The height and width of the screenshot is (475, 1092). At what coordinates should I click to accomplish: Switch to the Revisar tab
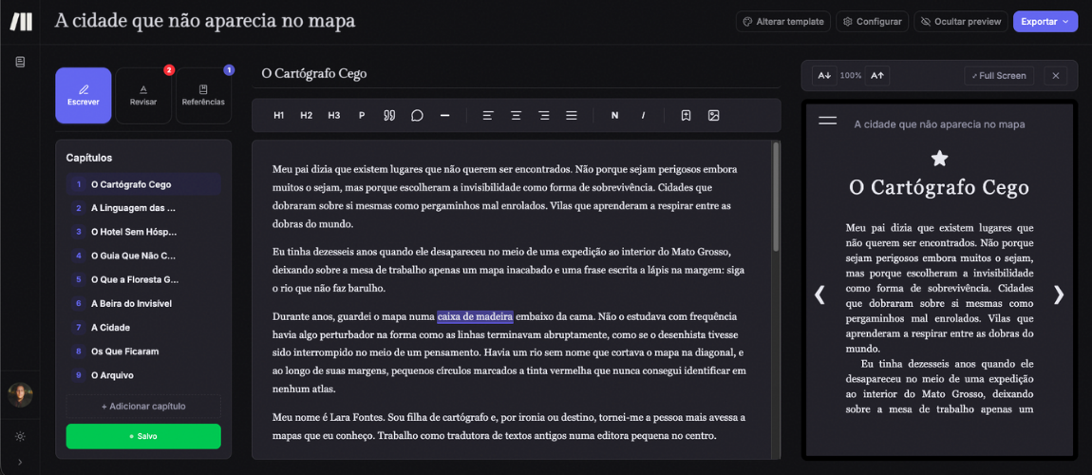pos(143,95)
